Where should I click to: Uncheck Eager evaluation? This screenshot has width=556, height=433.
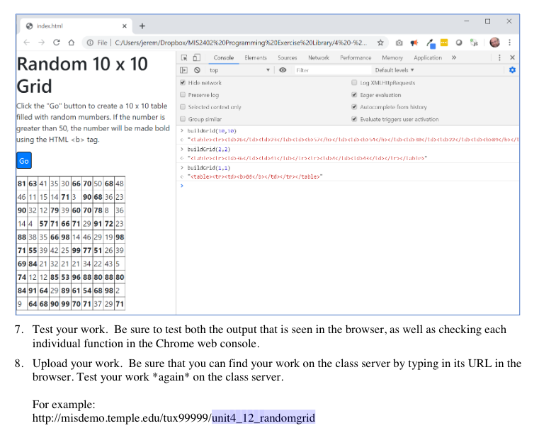354,95
